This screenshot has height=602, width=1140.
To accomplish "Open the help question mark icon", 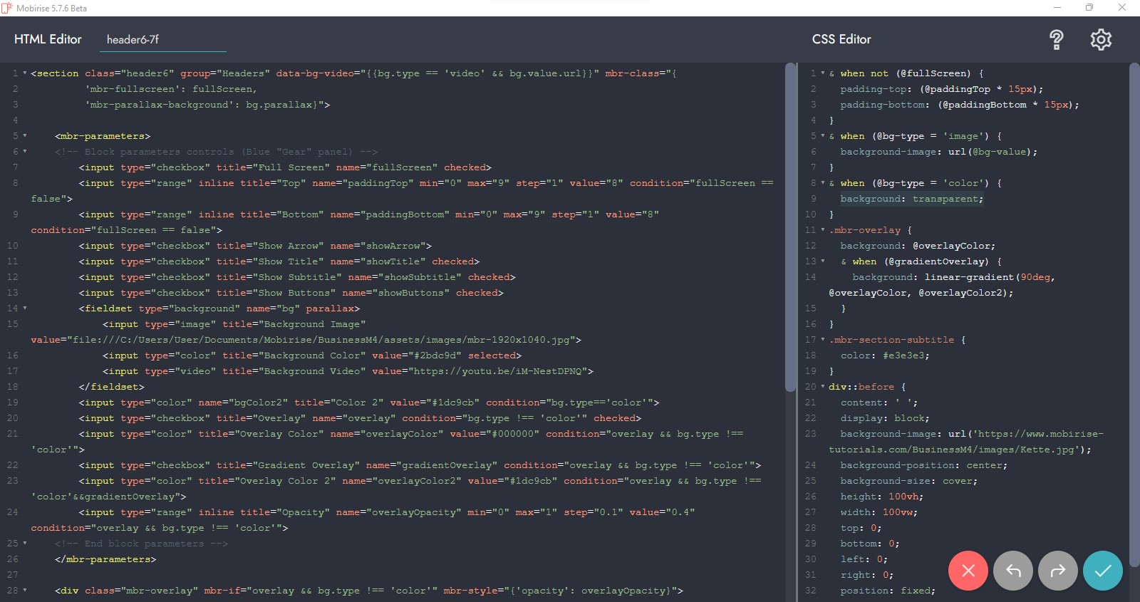I will tap(1056, 40).
